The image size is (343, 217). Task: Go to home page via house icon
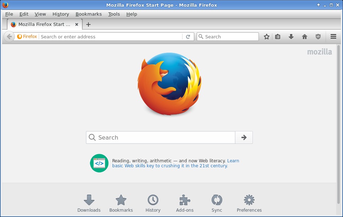coord(305,37)
